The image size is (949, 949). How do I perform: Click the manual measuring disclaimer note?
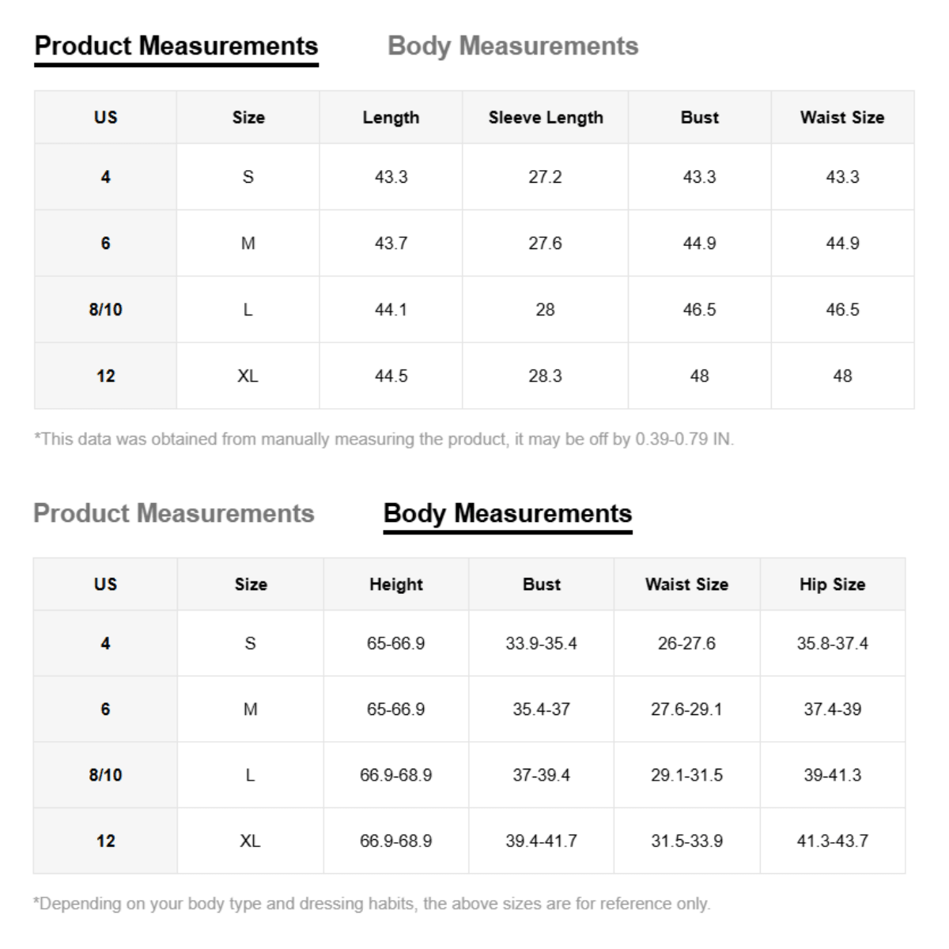pos(384,439)
